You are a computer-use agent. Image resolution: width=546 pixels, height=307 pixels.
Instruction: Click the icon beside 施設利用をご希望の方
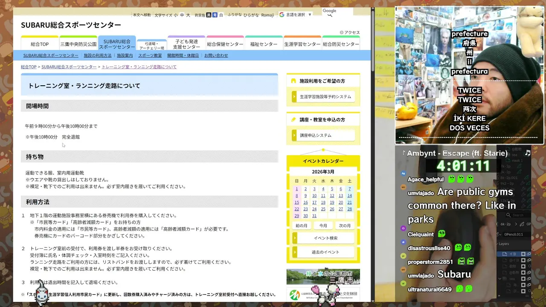pos(293,81)
